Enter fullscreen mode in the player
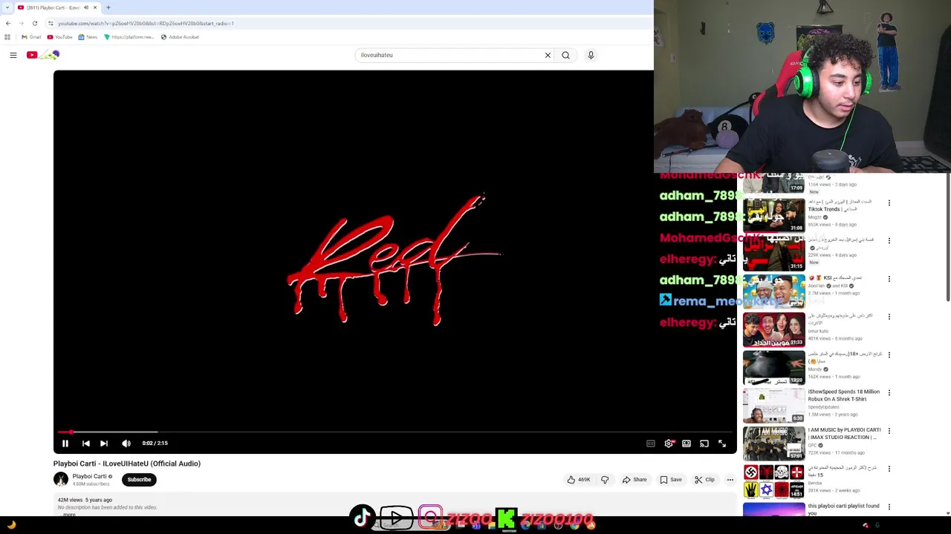951x534 pixels. (x=722, y=444)
